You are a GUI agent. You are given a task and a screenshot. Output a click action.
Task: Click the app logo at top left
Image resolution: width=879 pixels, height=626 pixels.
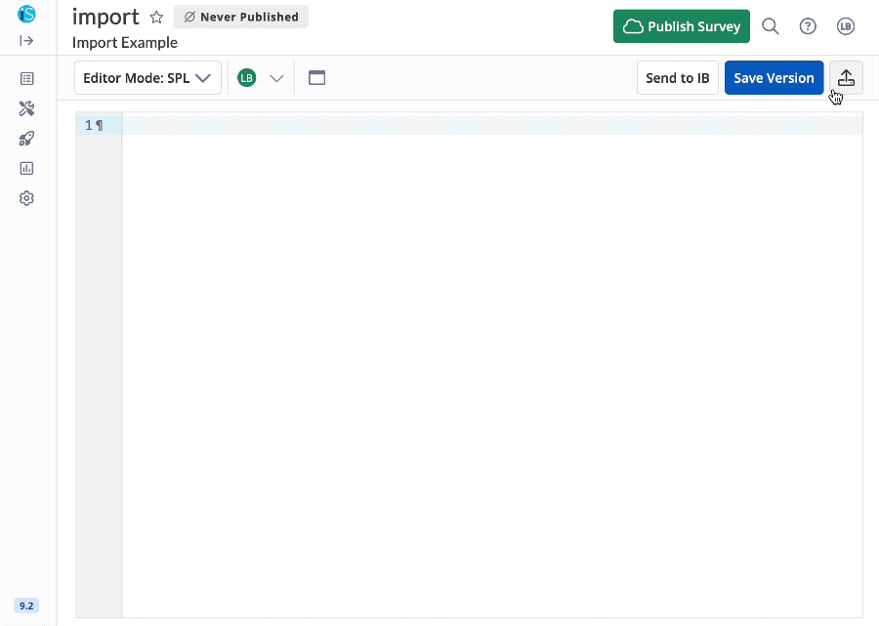26,15
